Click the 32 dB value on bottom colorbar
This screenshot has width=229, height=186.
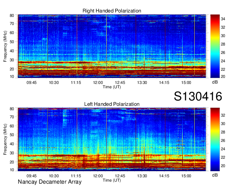point(223,115)
